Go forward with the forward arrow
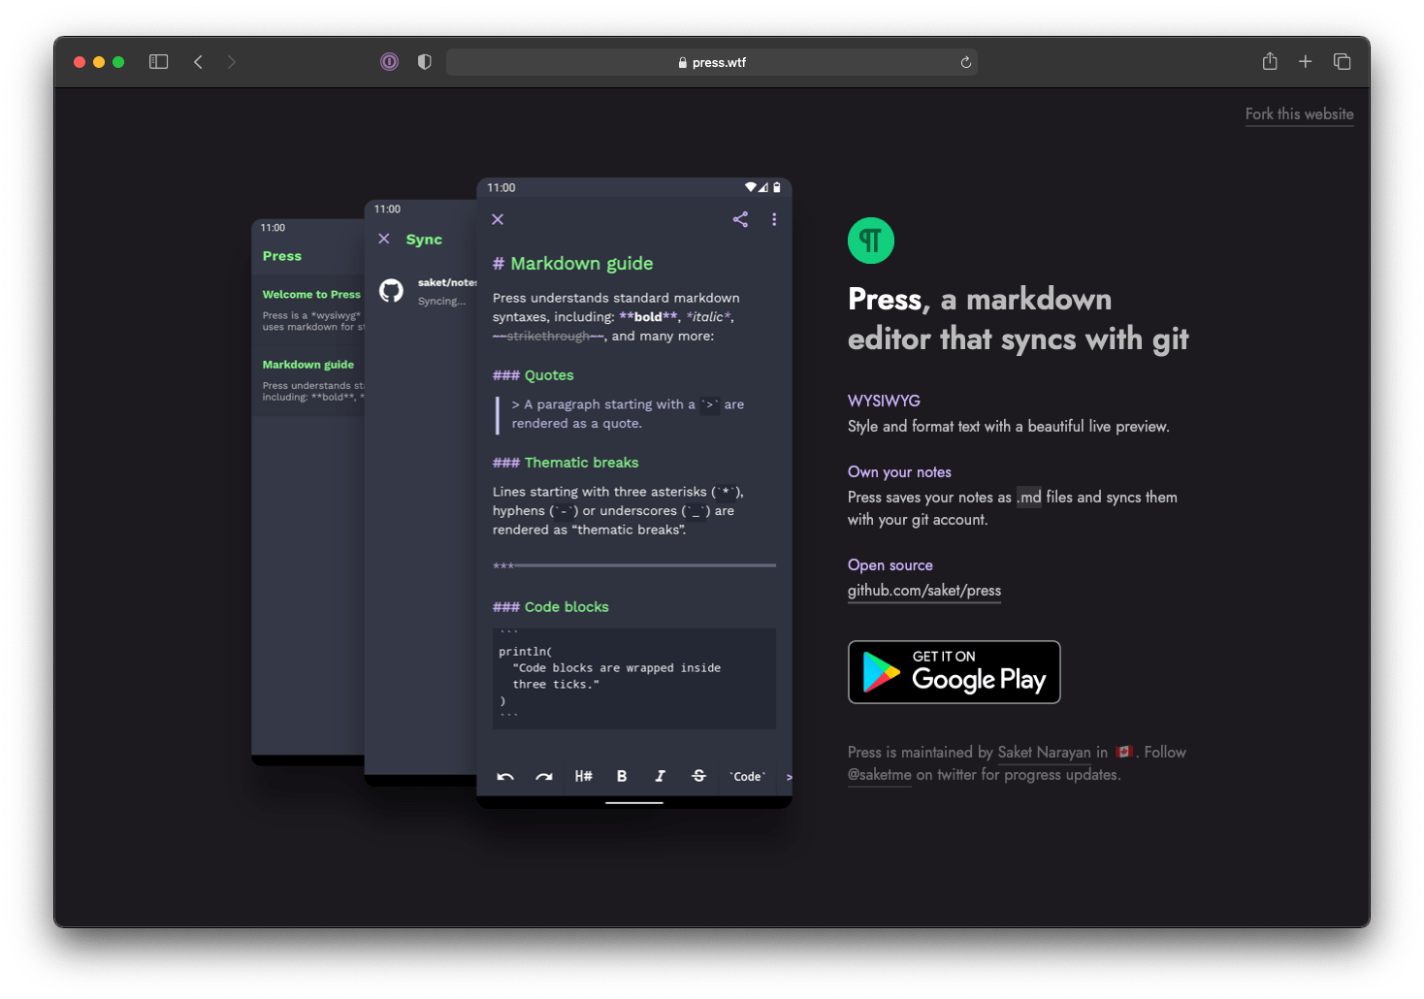 point(231,62)
